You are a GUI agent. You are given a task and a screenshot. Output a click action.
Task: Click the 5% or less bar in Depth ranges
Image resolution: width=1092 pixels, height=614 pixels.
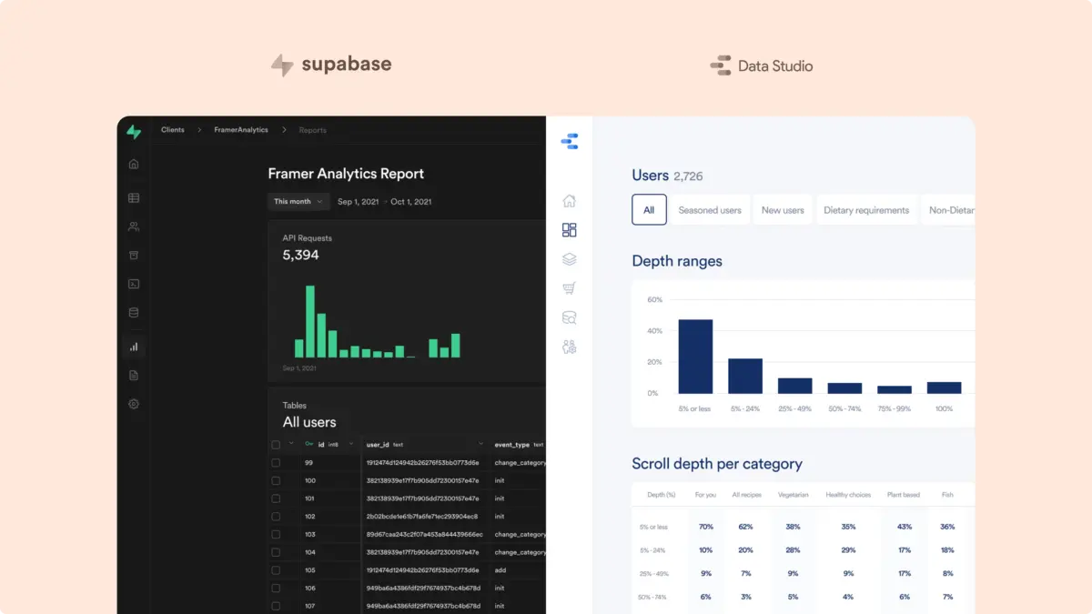[695, 357]
